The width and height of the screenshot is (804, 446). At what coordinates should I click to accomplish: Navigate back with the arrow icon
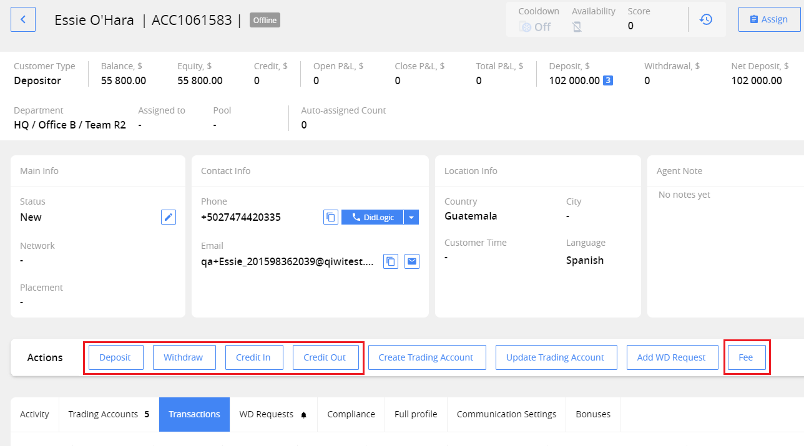23,19
